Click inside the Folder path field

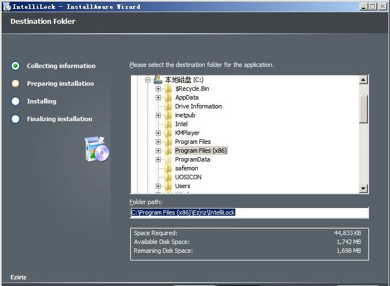point(250,212)
